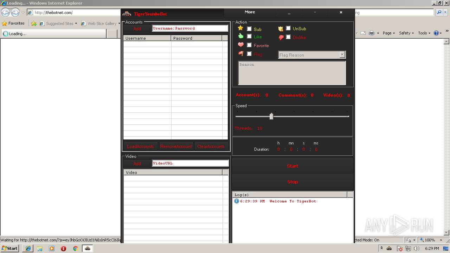Click the Internet Explorer Back button
The width and height of the screenshot is (450, 253).
click(x=5, y=12)
